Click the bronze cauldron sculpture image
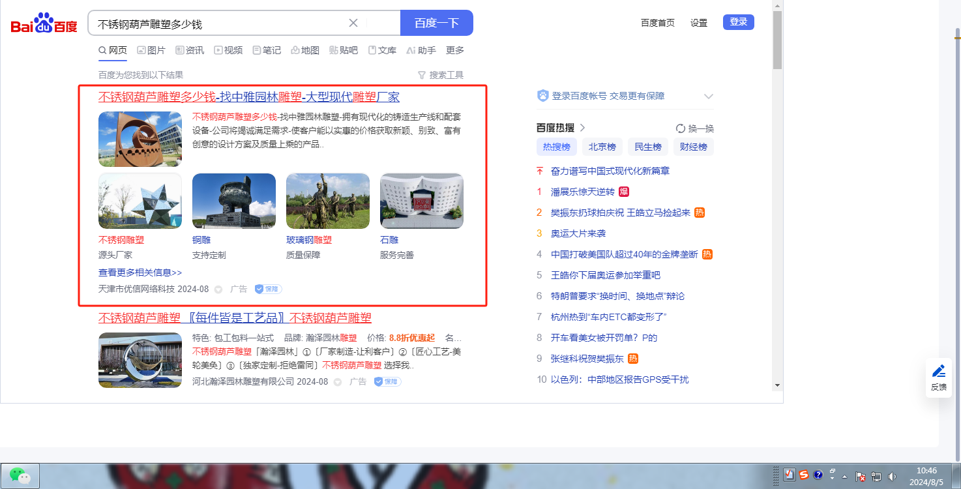The image size is (961, 489). 234,201
